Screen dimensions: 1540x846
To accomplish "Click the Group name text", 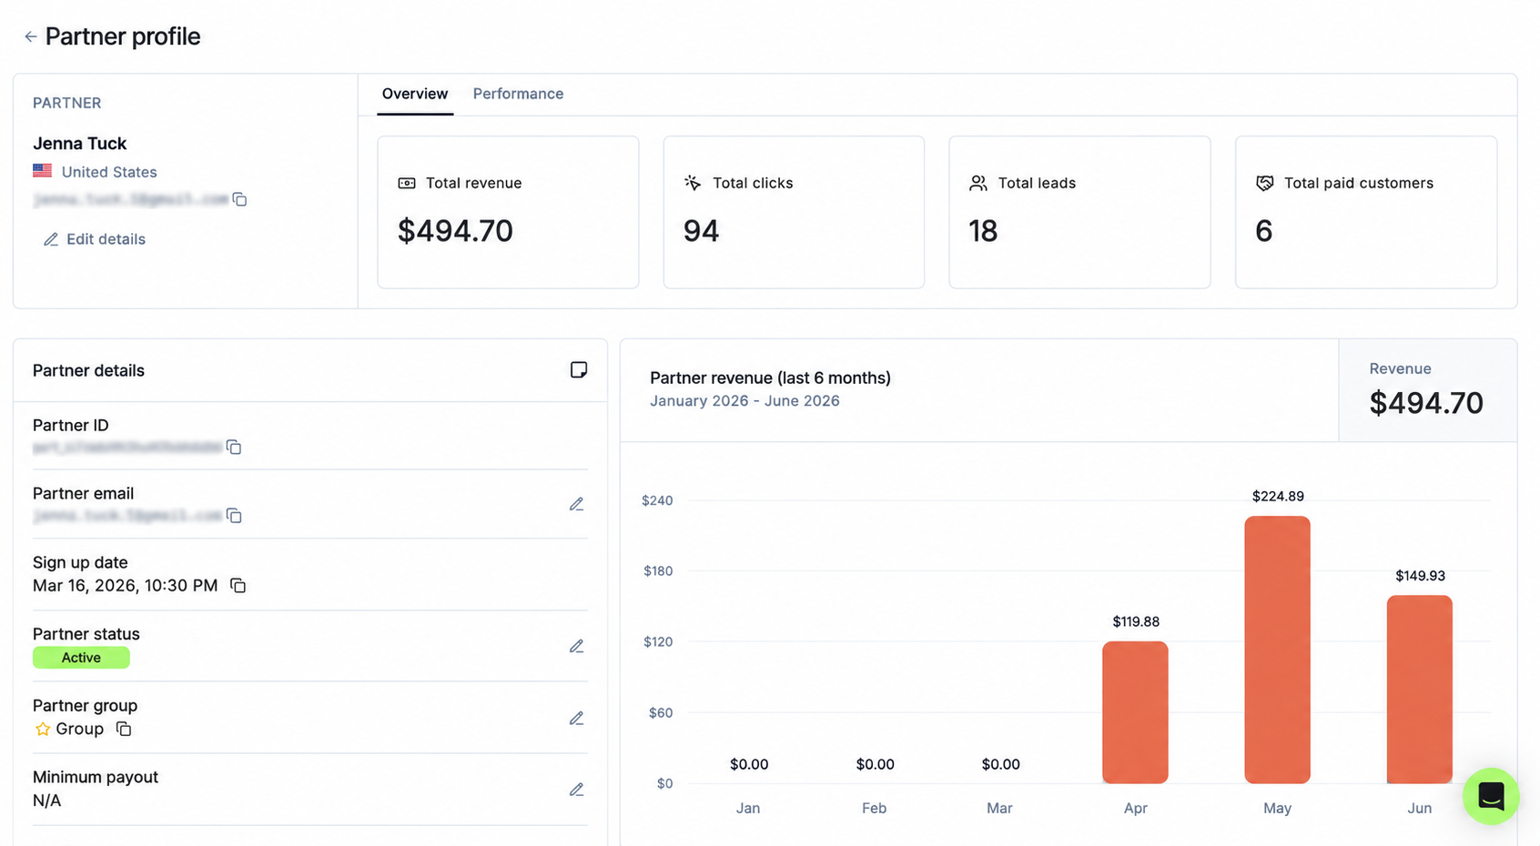I will (79, 729).
